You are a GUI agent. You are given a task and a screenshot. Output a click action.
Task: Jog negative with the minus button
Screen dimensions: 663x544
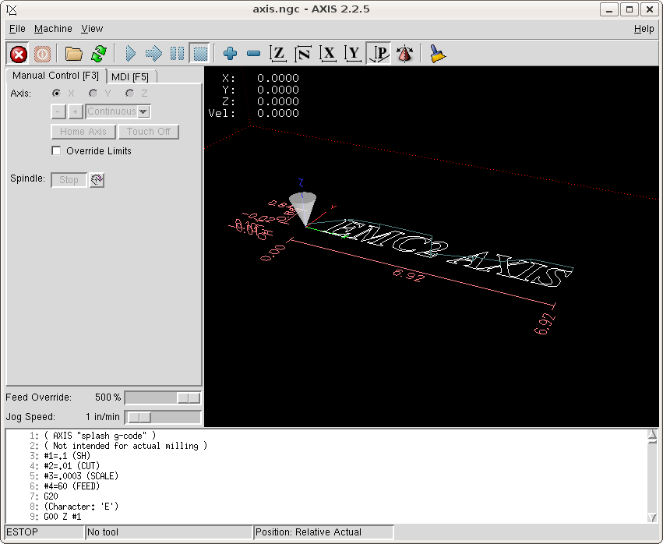(58, 111)
